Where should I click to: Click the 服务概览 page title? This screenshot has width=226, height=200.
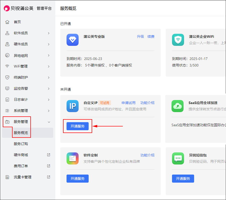[68, 8]
